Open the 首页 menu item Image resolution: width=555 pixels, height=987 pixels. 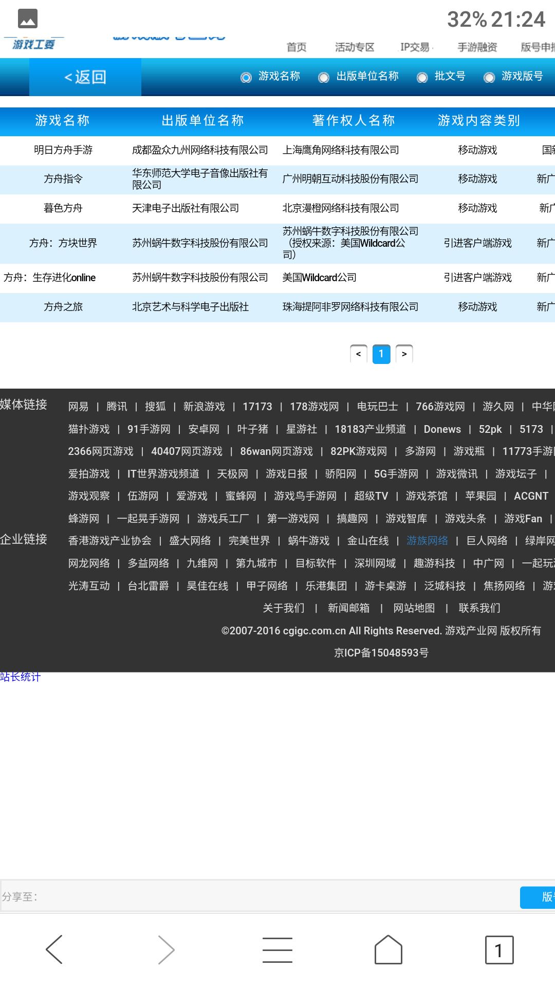(297, 47)
